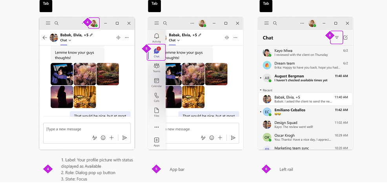Viewport: 387px width, 188px height.
Task: Click search icon in the app bar window
Action: coord(165,23)
